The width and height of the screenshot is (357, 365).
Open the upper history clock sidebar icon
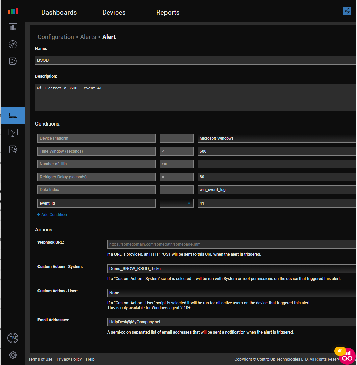[13, 61]
